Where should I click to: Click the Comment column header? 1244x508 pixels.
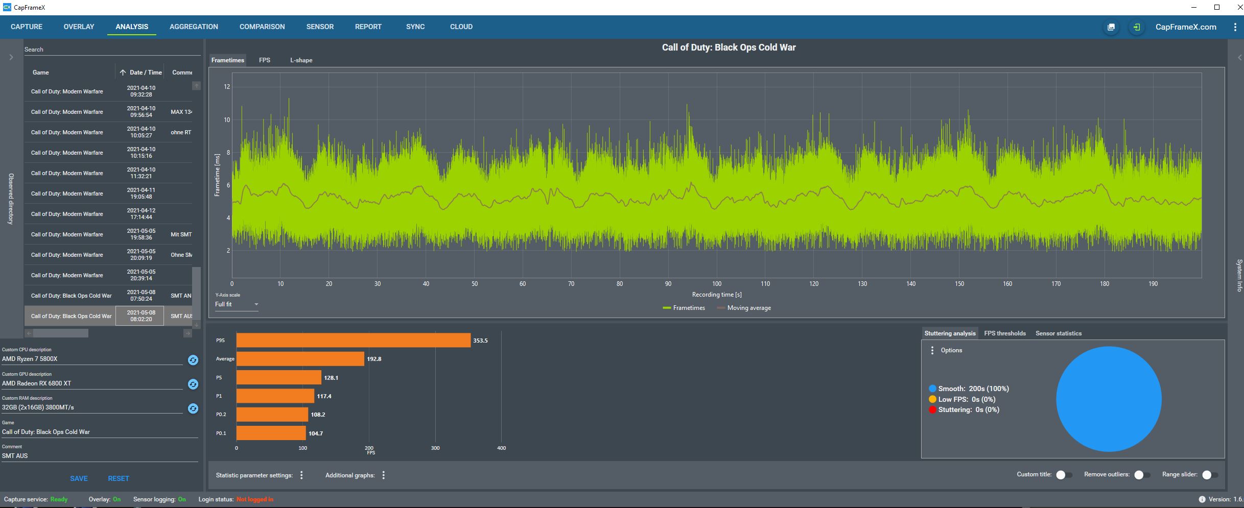coord(182,72)
